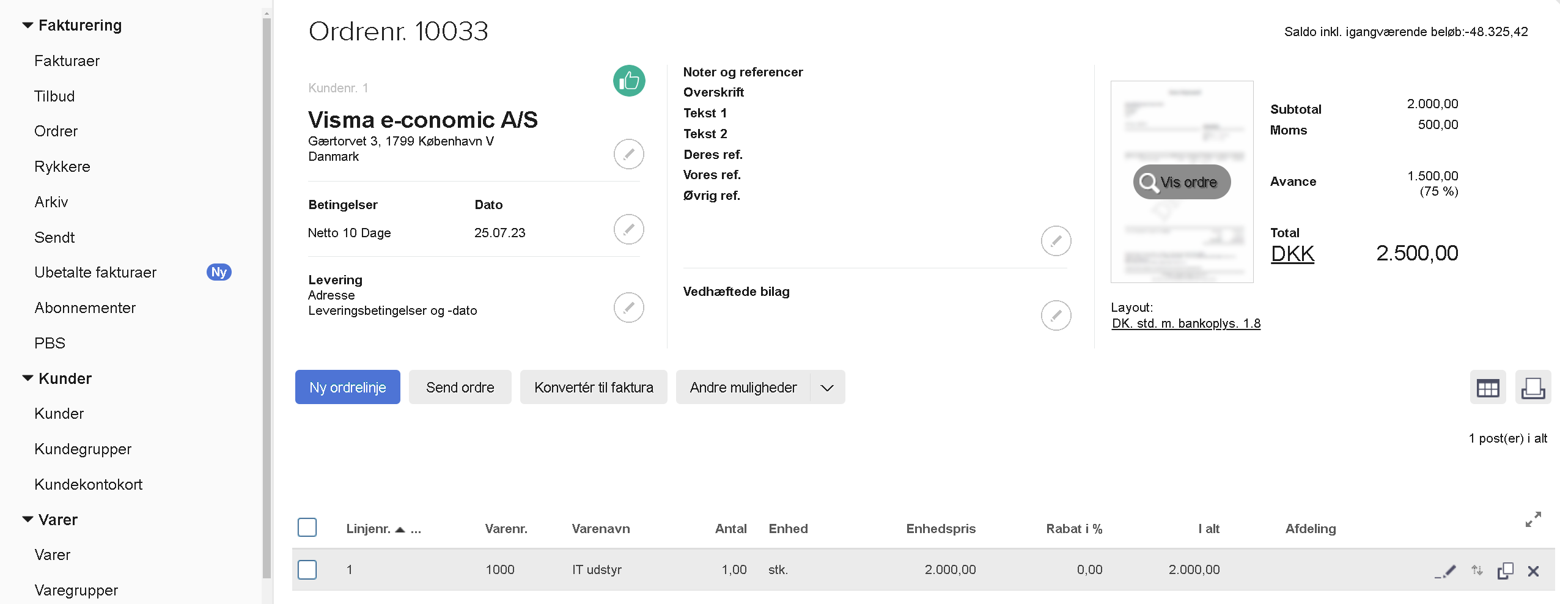This screenshot has width=1560, height=604.
Task: Click the print/export tray icon
Action: coord(1532,388)
